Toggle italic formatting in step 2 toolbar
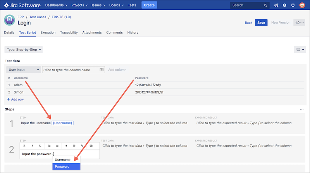Screen dimensions: 310x173 [x=32, y=146]
